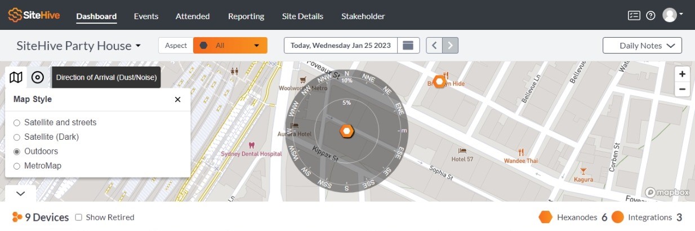Open the Dashboard tab
Image resolution: width=695 pixels, height=231 pixels.
[96, 16]
